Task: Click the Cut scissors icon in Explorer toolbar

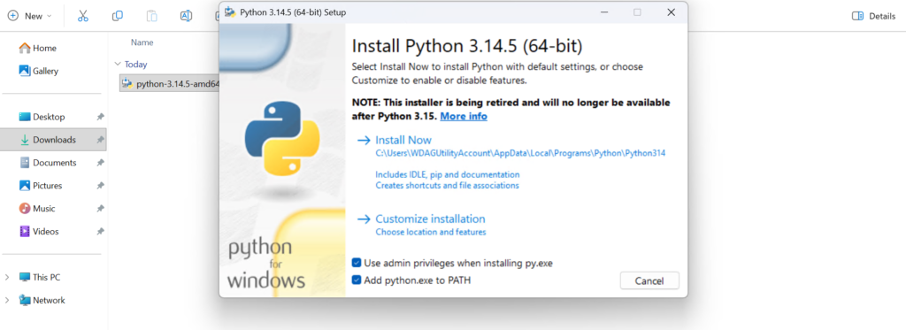Action: tap(82, 16)
